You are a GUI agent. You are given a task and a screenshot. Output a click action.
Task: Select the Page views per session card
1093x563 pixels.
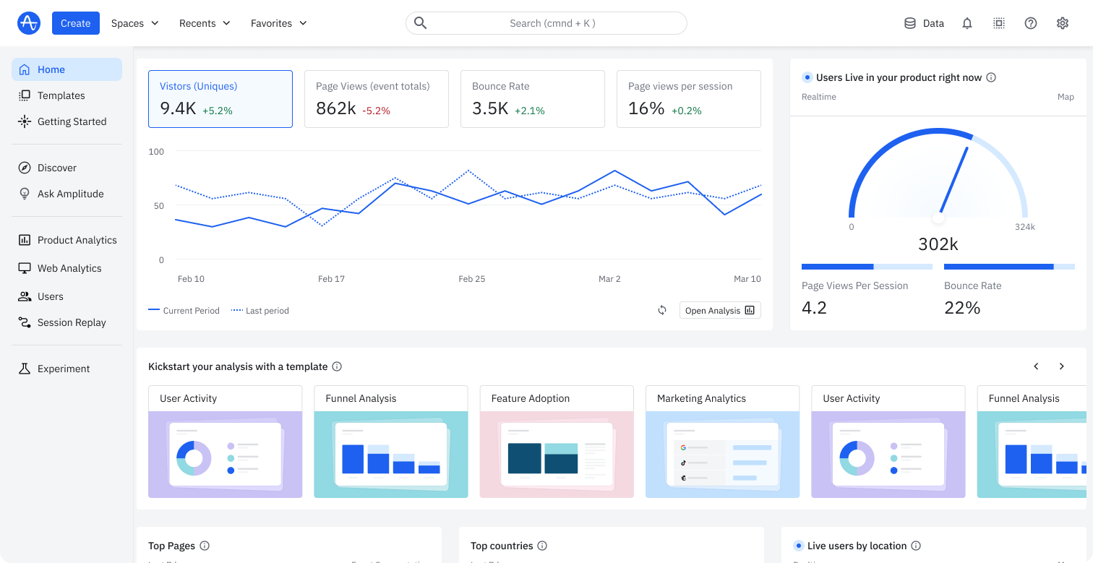[689, 99]
